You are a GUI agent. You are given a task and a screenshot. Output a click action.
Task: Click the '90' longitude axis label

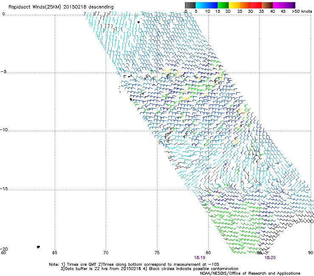(311, 253)
